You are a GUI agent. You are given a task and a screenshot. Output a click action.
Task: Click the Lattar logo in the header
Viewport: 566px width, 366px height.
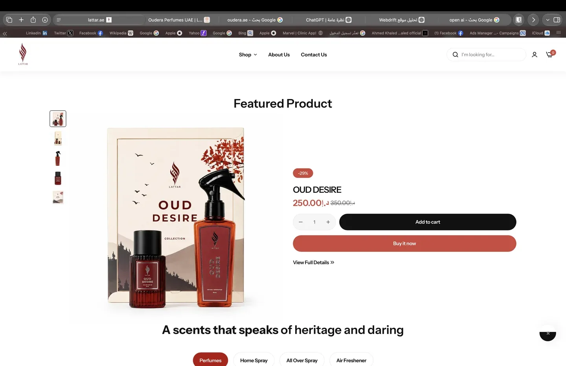tap(23, 54)
